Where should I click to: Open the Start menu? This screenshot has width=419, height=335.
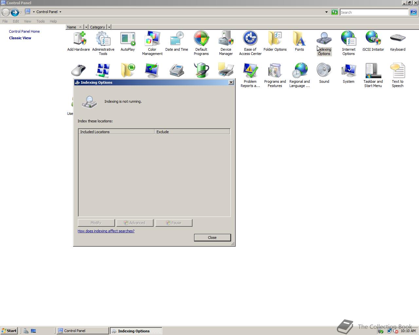click(x=9, y=331)
